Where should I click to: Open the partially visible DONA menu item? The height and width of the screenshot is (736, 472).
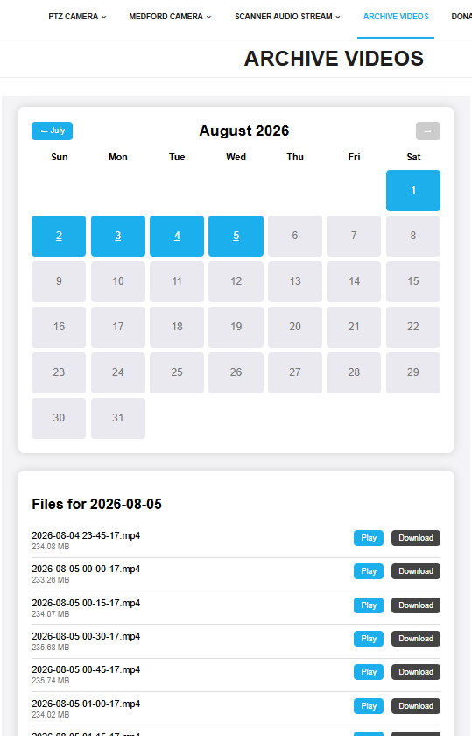click(x=461, y=17)
